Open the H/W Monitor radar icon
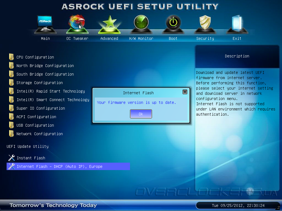This screenshot has width=282, height=211. point(141,24)
